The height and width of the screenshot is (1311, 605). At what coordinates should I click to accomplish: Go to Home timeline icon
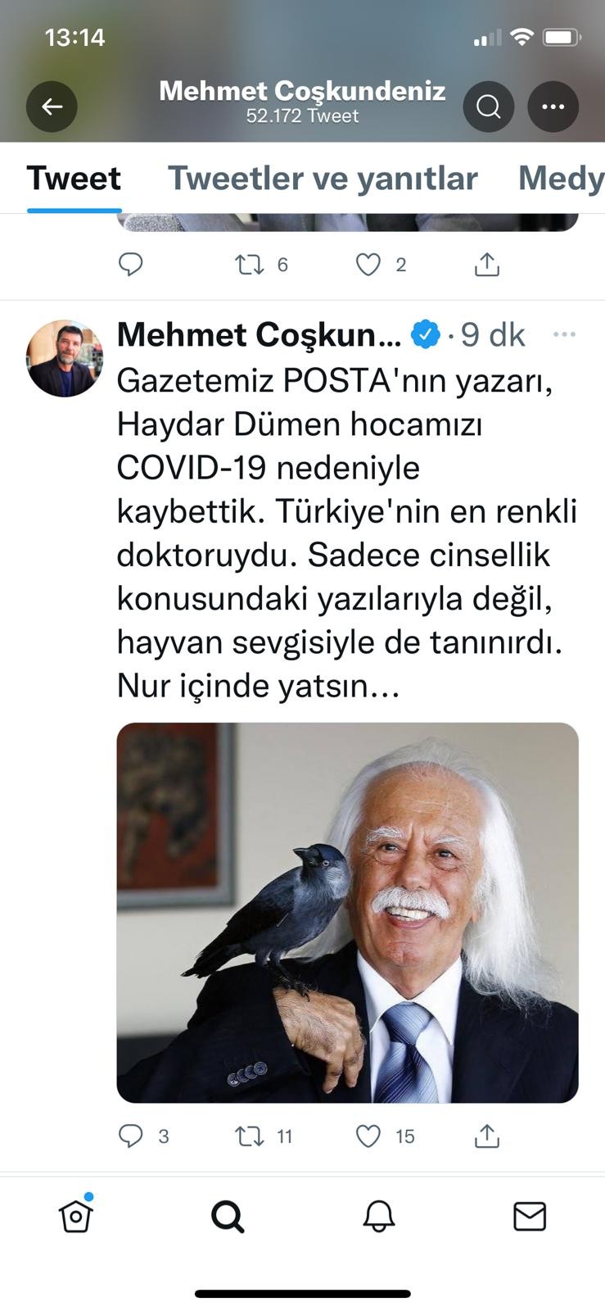point(76,1215)
